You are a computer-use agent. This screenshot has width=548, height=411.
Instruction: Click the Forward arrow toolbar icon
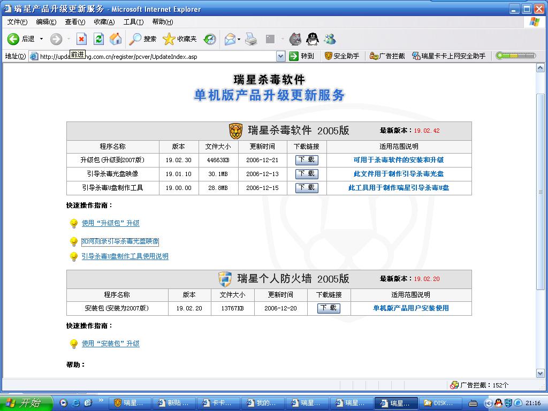click(x=56, y=39)
